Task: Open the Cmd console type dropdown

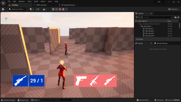Action: [x=35, y=100]
